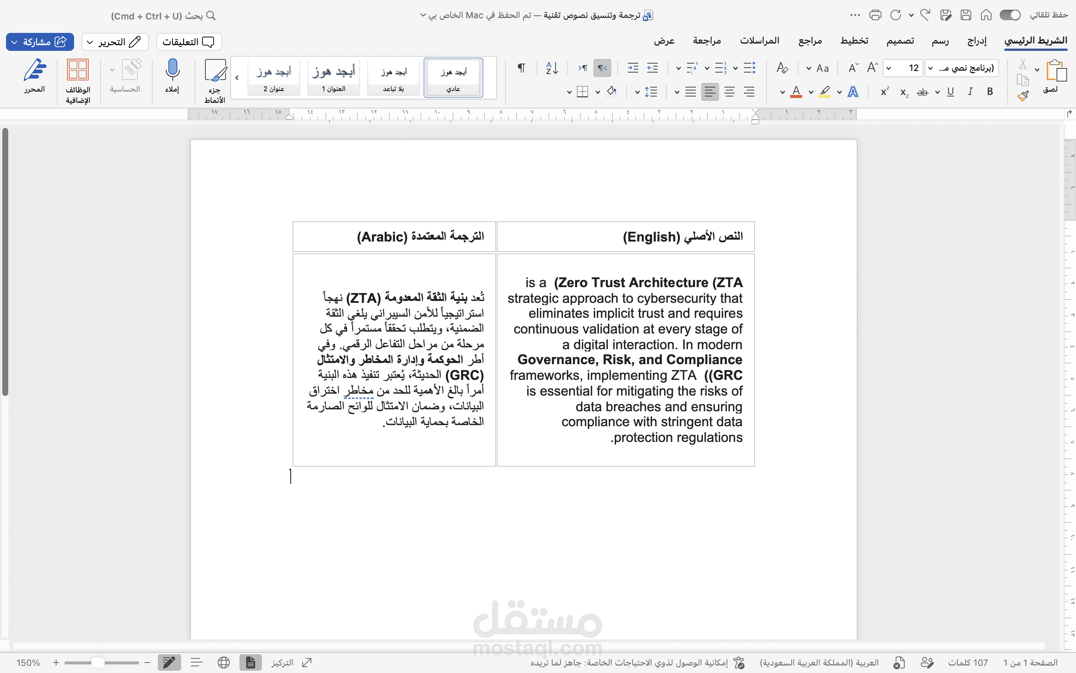Click the text effects blue A icon
This screenshot has height=673, width=1076.
[x=853, y=92]
